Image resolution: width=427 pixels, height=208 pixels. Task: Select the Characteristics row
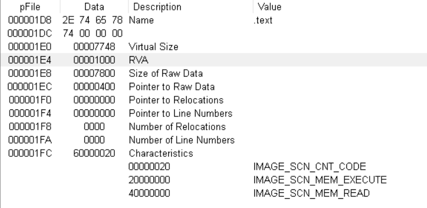pos(214,153)
